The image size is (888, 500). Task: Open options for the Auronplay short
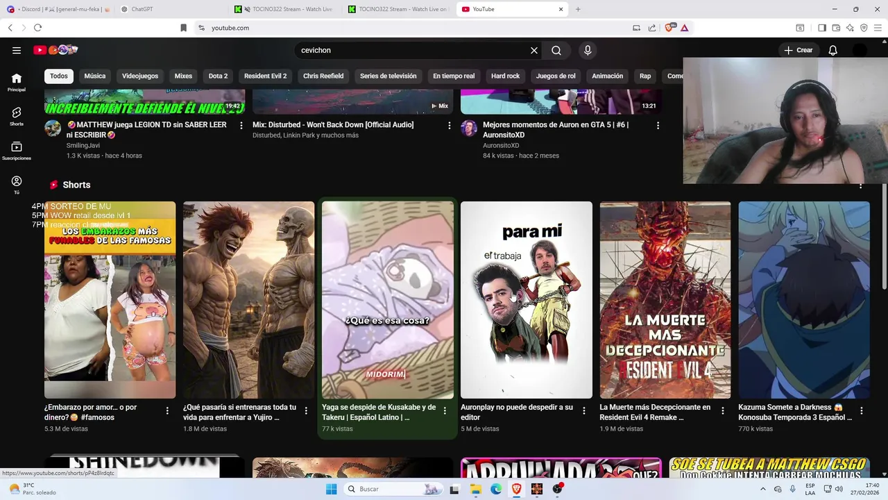pos(583,410)
